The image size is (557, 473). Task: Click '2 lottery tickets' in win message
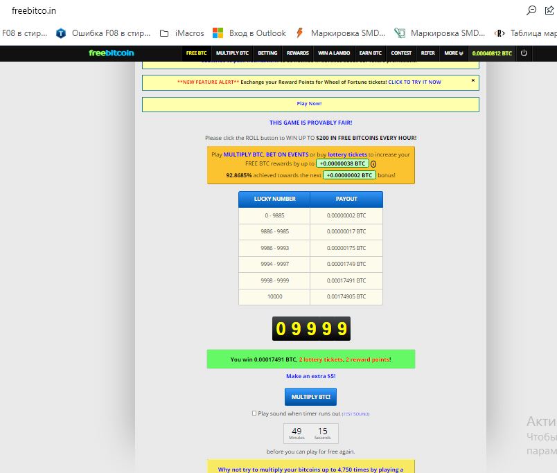tap(321, 359)
